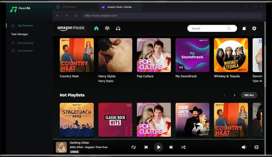Go back in the browser

click(57, 16)
